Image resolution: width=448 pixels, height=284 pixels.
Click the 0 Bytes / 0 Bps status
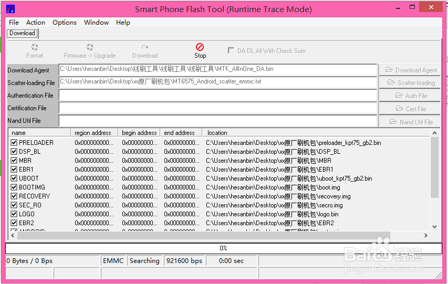(x=53, y=260)
